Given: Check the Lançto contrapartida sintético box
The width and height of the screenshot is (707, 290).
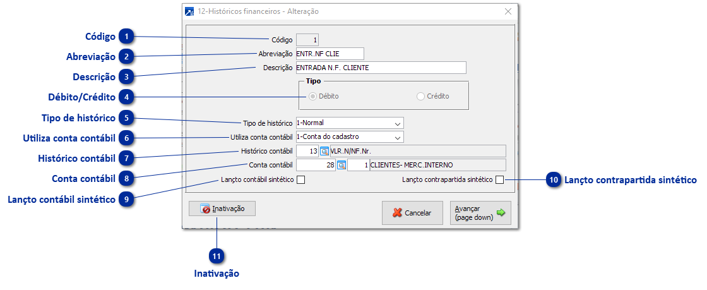Looking at the screenshot, I should [x=499, y=180].
